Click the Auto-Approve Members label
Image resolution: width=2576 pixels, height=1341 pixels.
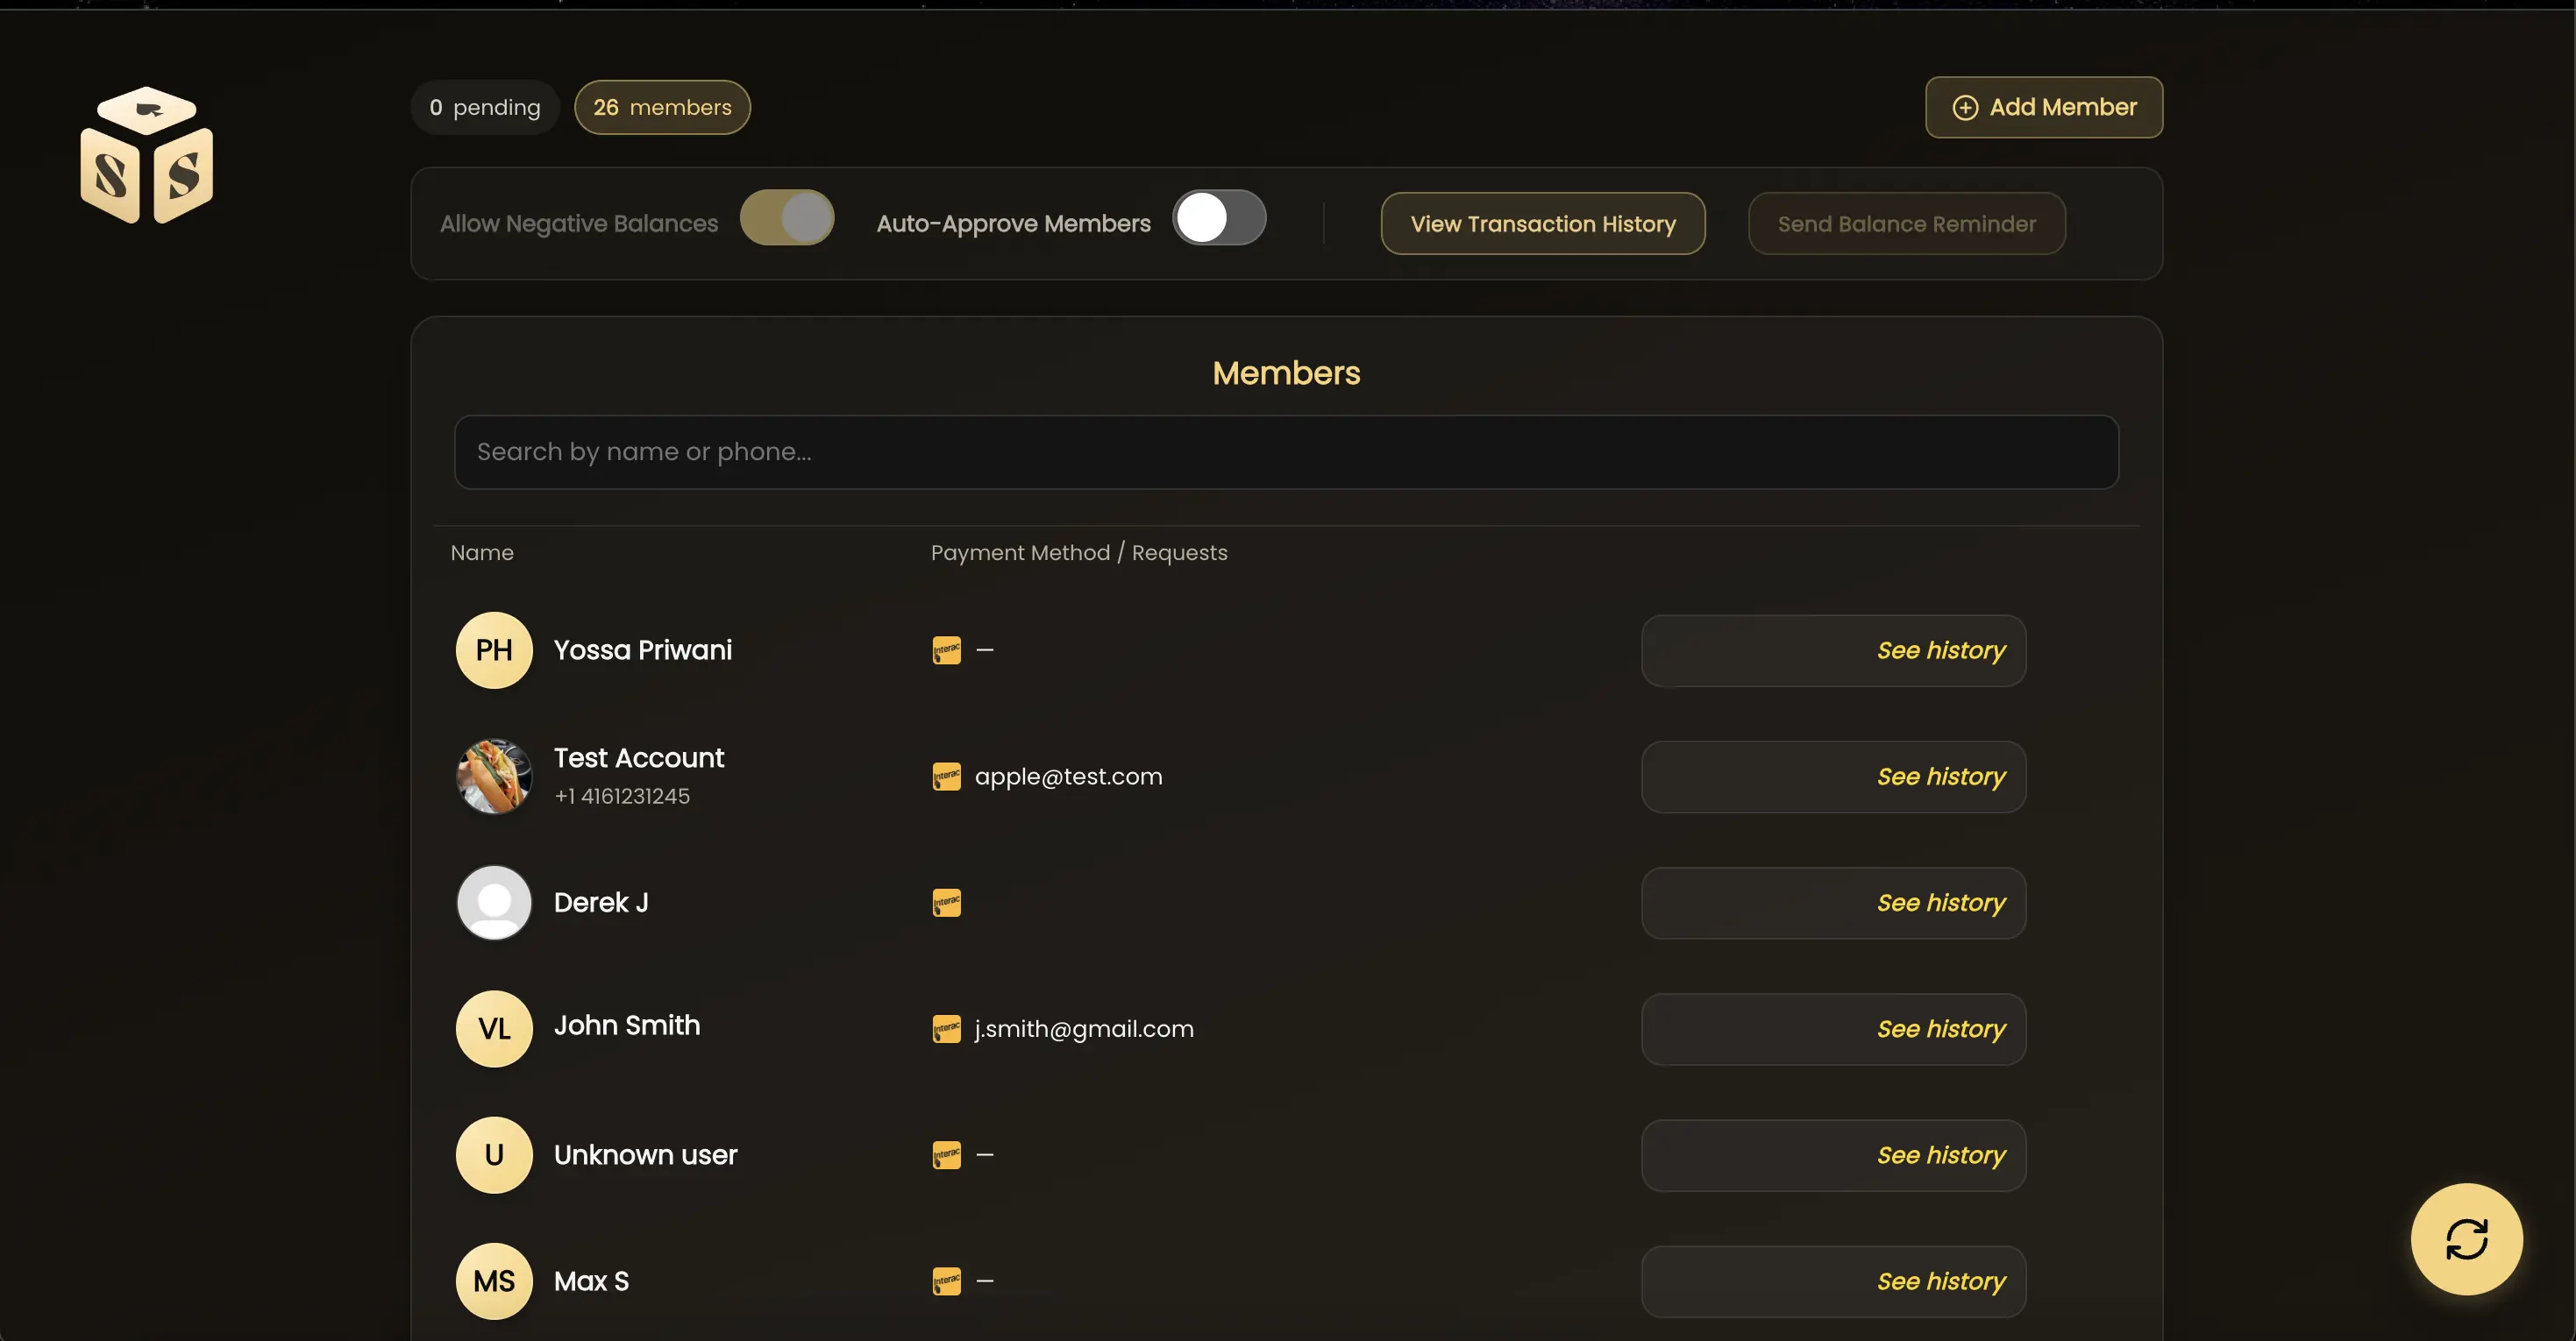click(1013, 224)
